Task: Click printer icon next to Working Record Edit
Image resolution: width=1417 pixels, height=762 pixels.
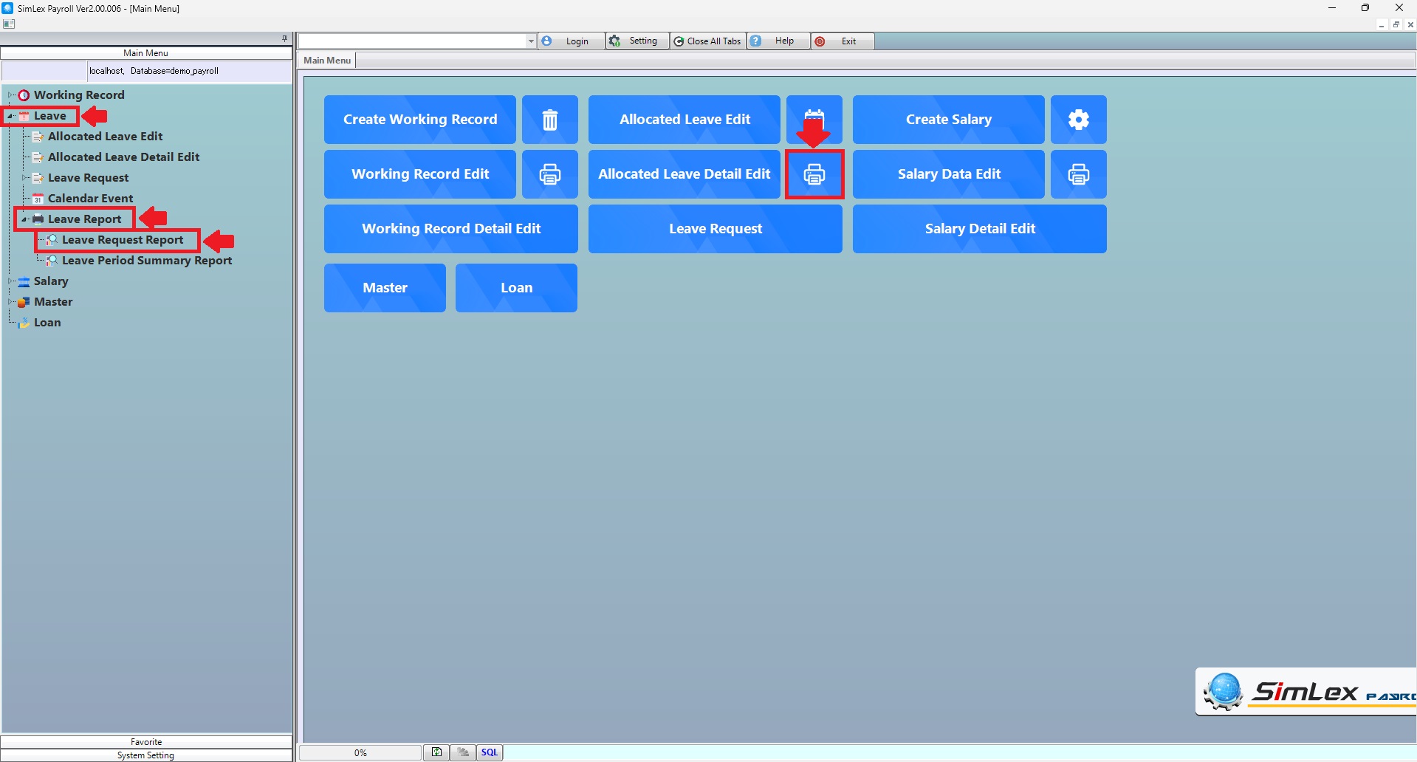Action: pyautogui.click(x=549, y=174)
